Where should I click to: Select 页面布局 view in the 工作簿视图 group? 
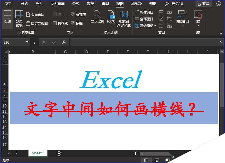[x=35, y=14]
